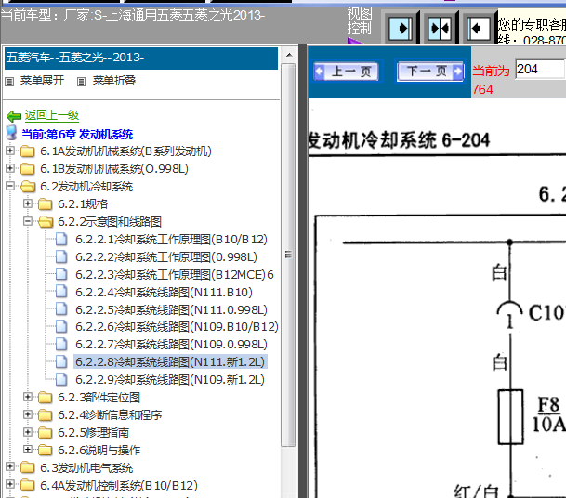Click the document icon of 6.2.2.1
The image size is (566, 498).
pos(61,239)
